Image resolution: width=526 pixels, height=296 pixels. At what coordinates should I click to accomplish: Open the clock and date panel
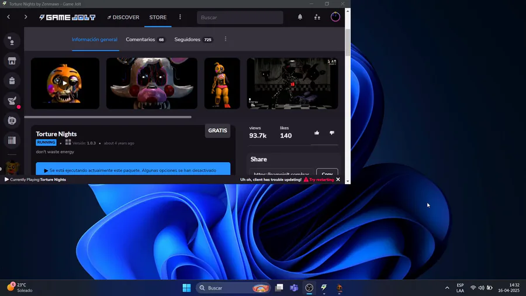[x=508, y=288]
